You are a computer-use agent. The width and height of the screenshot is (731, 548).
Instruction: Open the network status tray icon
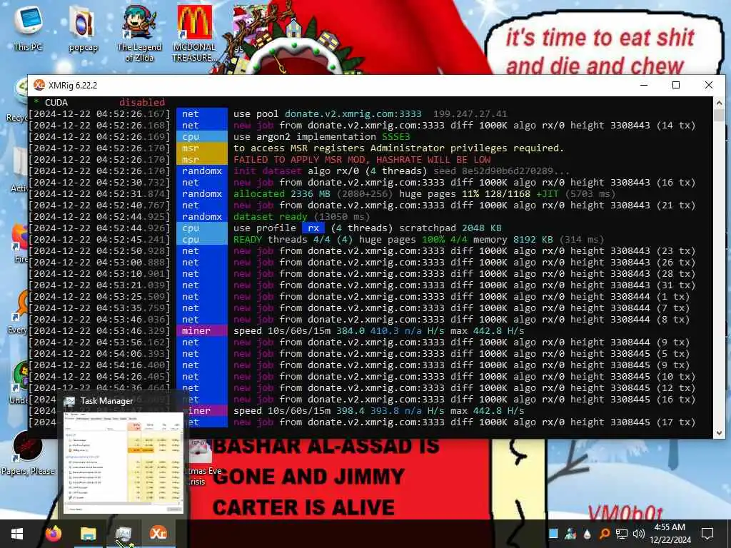click(622, 534)
